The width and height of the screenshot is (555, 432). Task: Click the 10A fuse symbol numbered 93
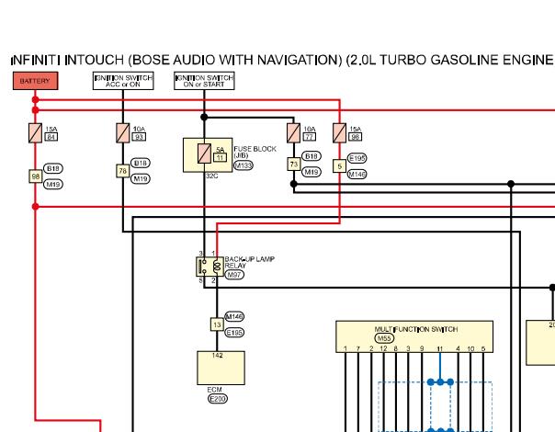click(x=123, y=133)
